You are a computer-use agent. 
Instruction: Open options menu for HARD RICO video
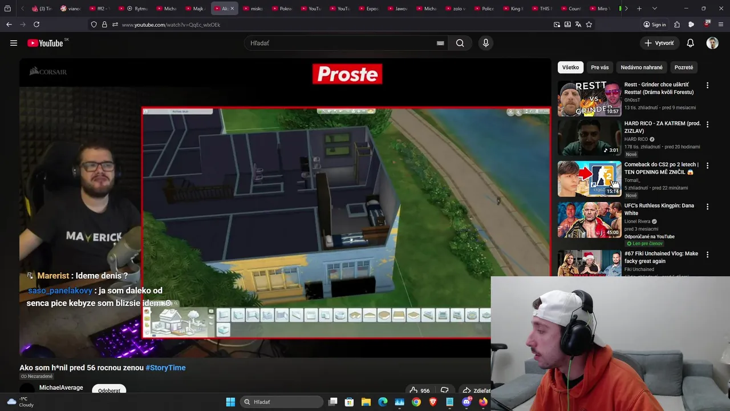pos(707,124)
